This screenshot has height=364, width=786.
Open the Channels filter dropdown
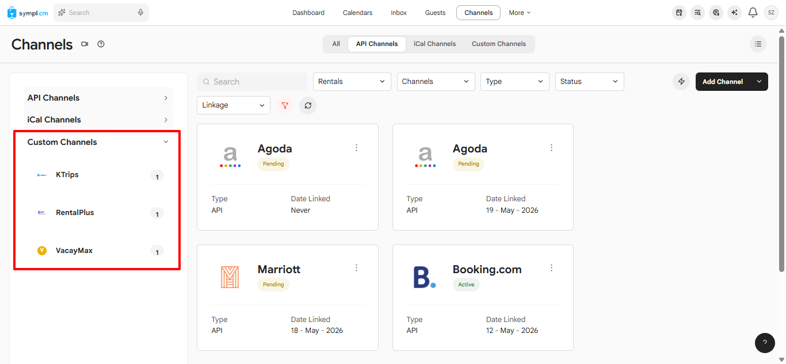point(436,82)
